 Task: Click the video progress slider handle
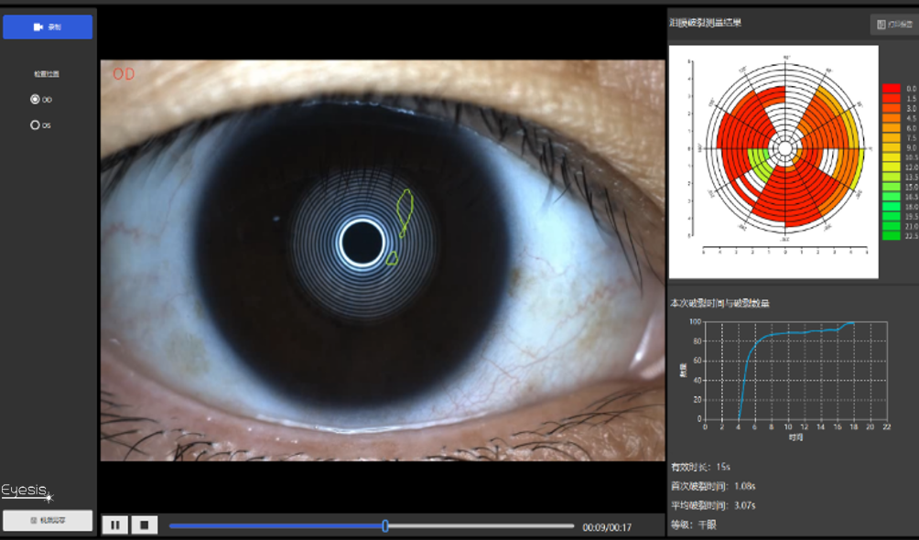click(x=385, y=526)
